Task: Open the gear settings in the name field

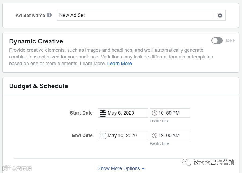Action: pos(220,16)
